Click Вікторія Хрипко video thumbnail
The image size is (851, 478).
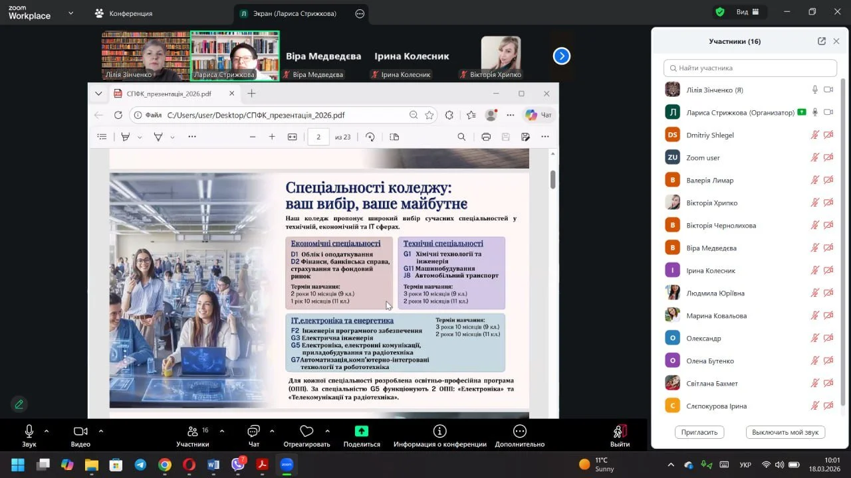(x=501, y=56)
